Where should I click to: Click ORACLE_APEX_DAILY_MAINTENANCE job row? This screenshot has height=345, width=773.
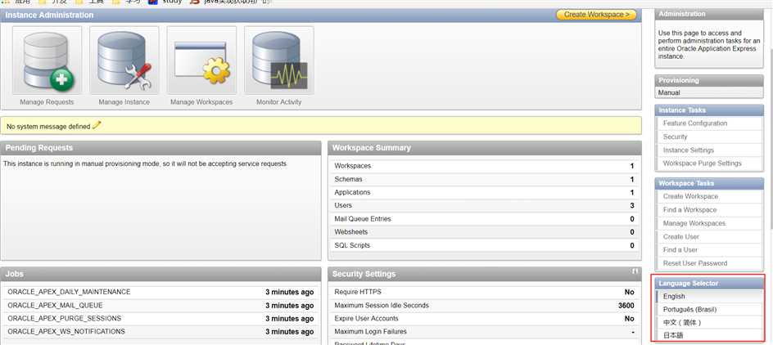pos(69,292)
